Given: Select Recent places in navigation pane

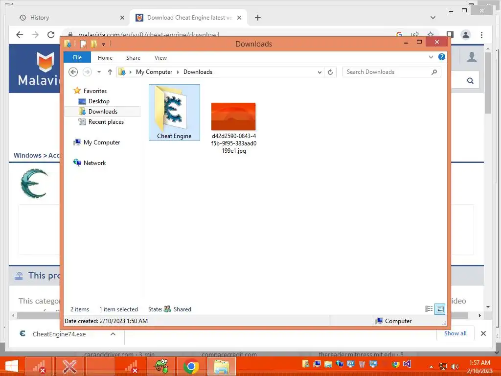Looking at the screenshot, I should tap(106, 122).
